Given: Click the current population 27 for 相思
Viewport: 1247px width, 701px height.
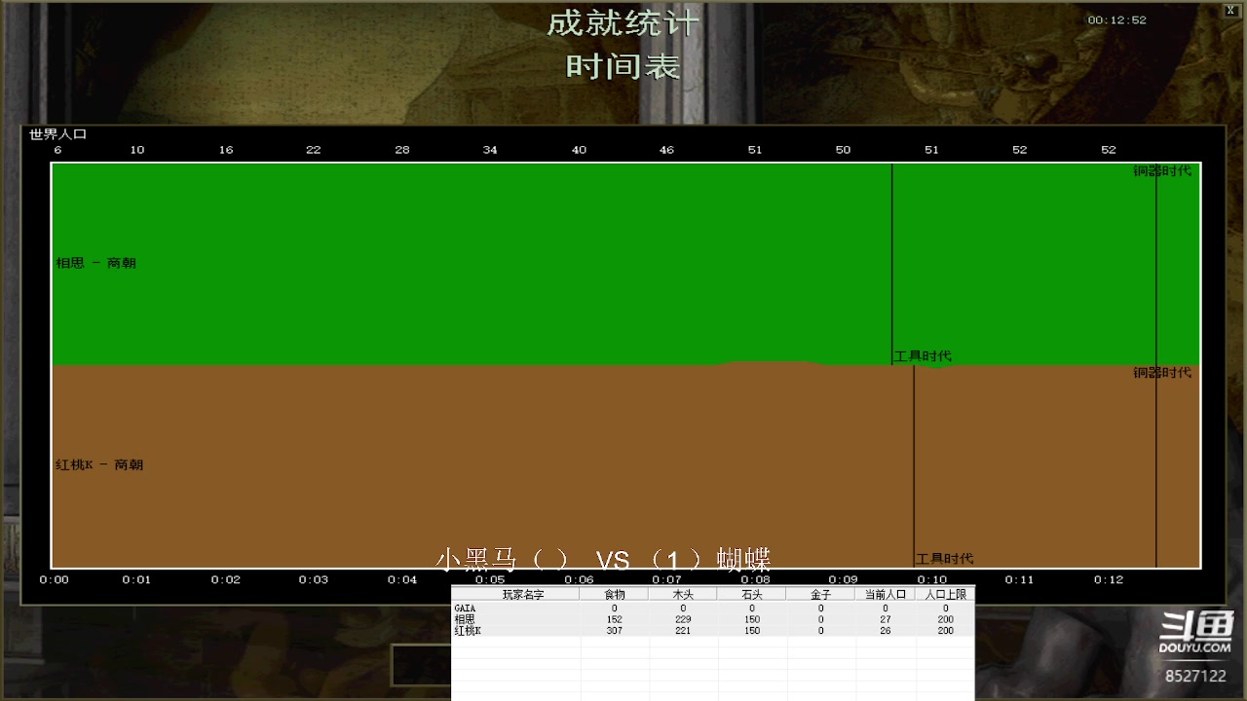Looking at the screenshot, I should [x=886, y=619].
